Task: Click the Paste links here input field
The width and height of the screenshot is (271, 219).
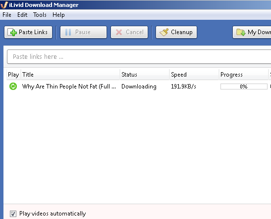Action: pyautogui.click(x=139, y=57)
